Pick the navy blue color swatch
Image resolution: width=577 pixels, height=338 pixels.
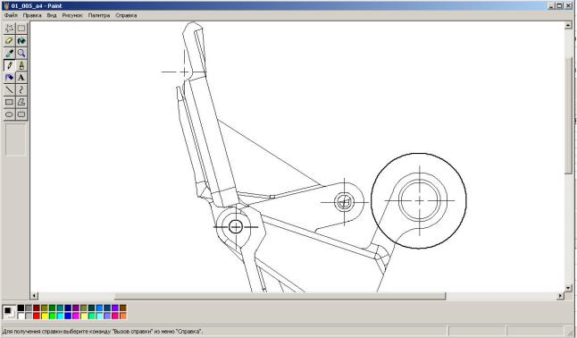68,308
